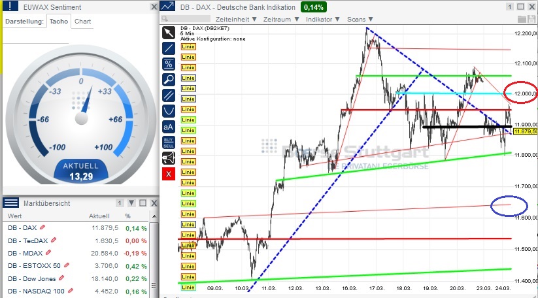Open the Scans dropdown
The width and height of the screenshot is (538, 298).
[360, 19]
